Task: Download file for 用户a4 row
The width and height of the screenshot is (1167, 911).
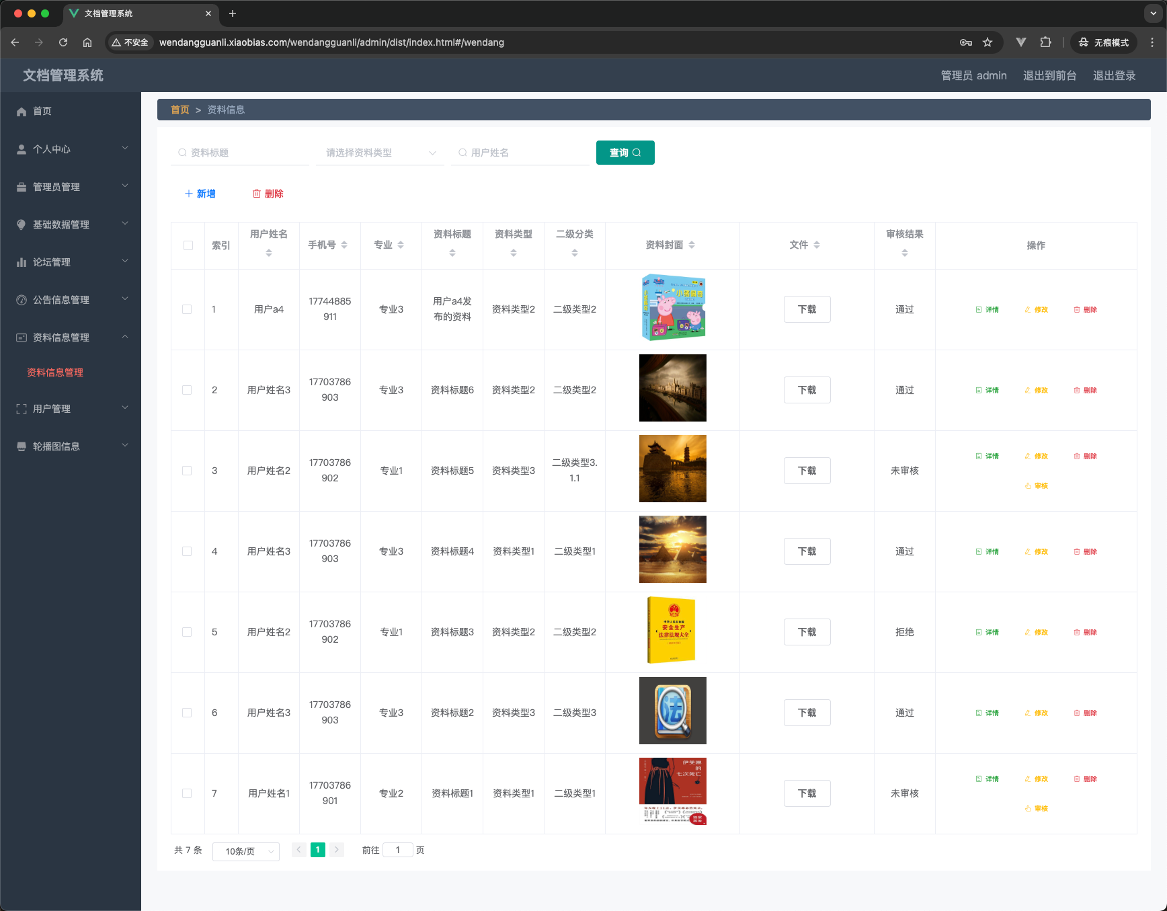Action: tap(807, 309)
